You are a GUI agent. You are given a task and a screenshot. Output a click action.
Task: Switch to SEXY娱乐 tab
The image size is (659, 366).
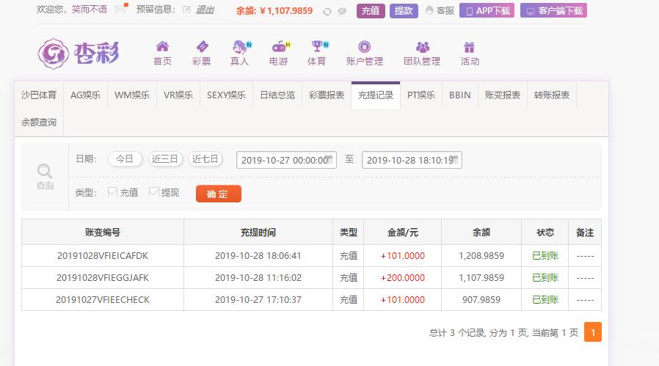tap(226, 95)
